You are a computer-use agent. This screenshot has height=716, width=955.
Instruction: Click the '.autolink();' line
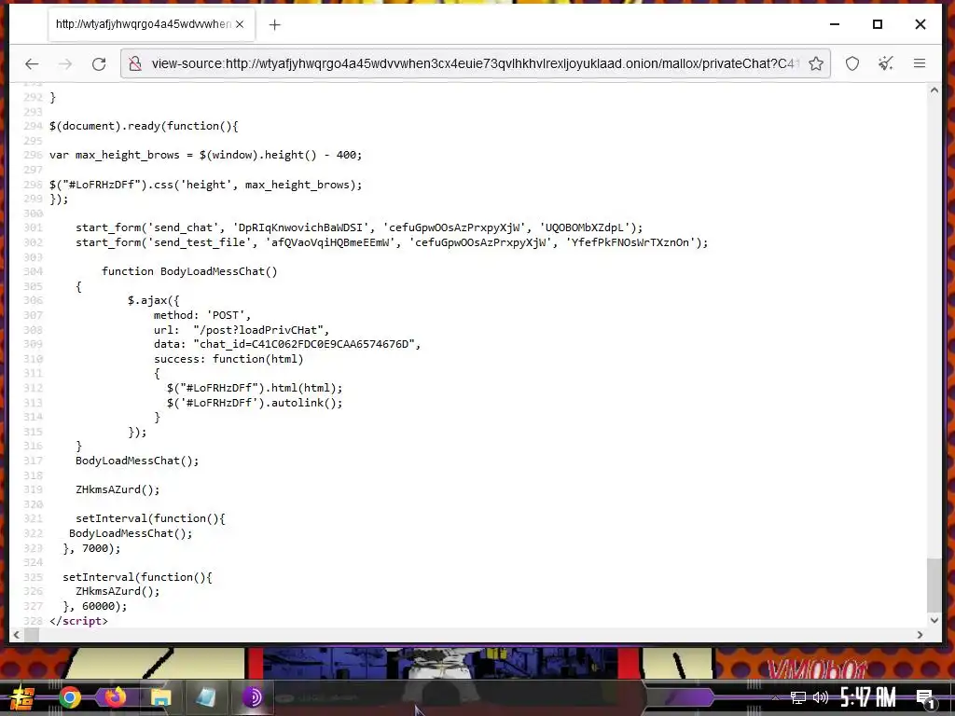pos(255,403)
